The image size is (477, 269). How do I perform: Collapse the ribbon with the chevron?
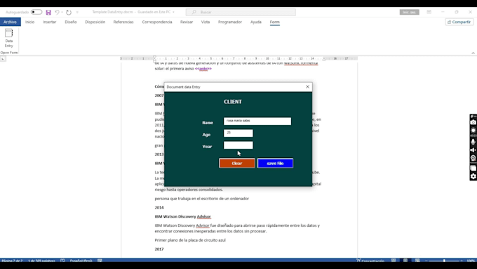click(x=473, y=53)
